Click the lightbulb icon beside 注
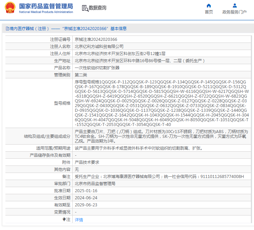 [x=64, y=220]
